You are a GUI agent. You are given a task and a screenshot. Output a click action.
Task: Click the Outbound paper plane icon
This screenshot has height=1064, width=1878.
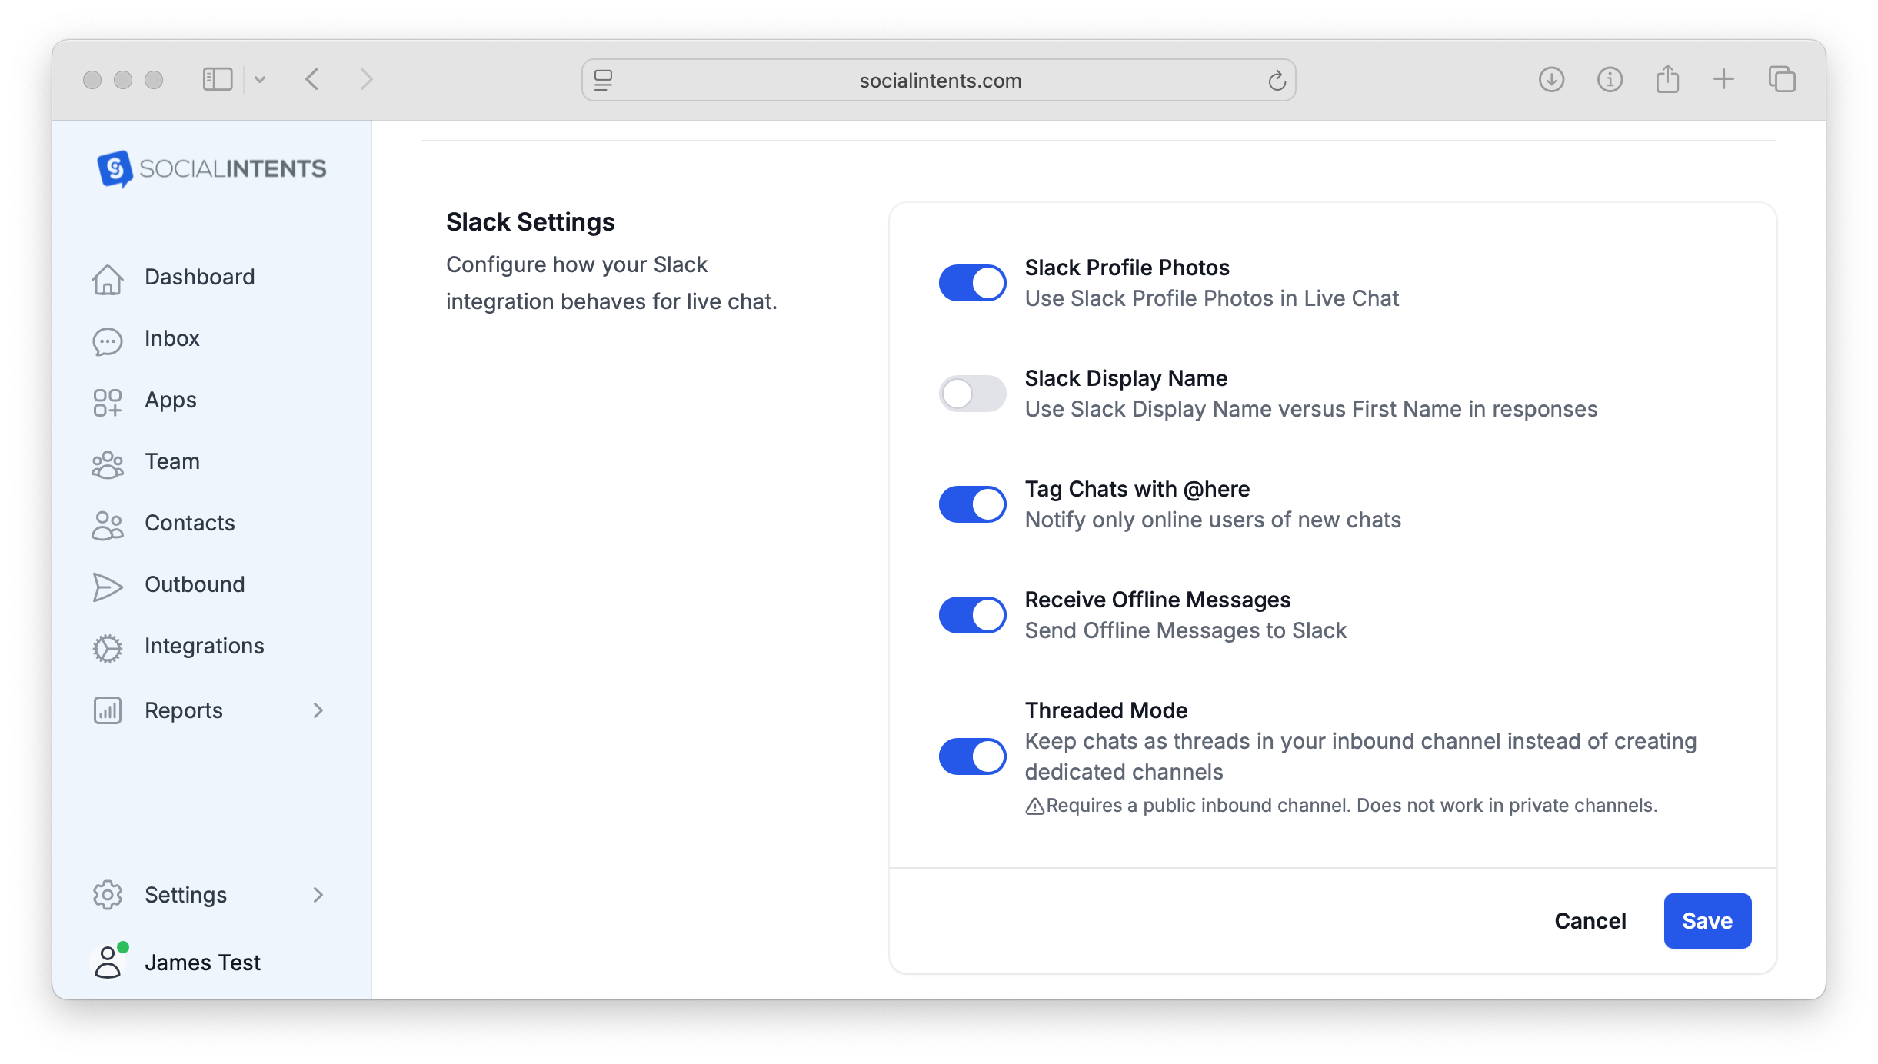[x=108, y=587]
